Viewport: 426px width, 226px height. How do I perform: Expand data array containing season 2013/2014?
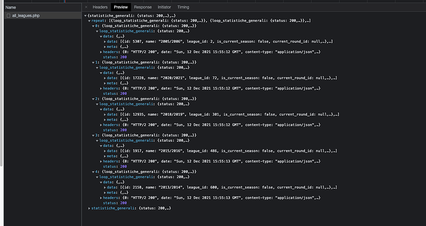tap(104, 188)
